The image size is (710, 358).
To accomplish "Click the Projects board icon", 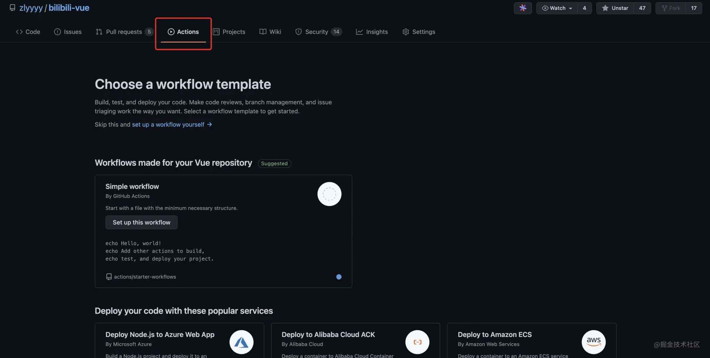I will tap(216, 32).
